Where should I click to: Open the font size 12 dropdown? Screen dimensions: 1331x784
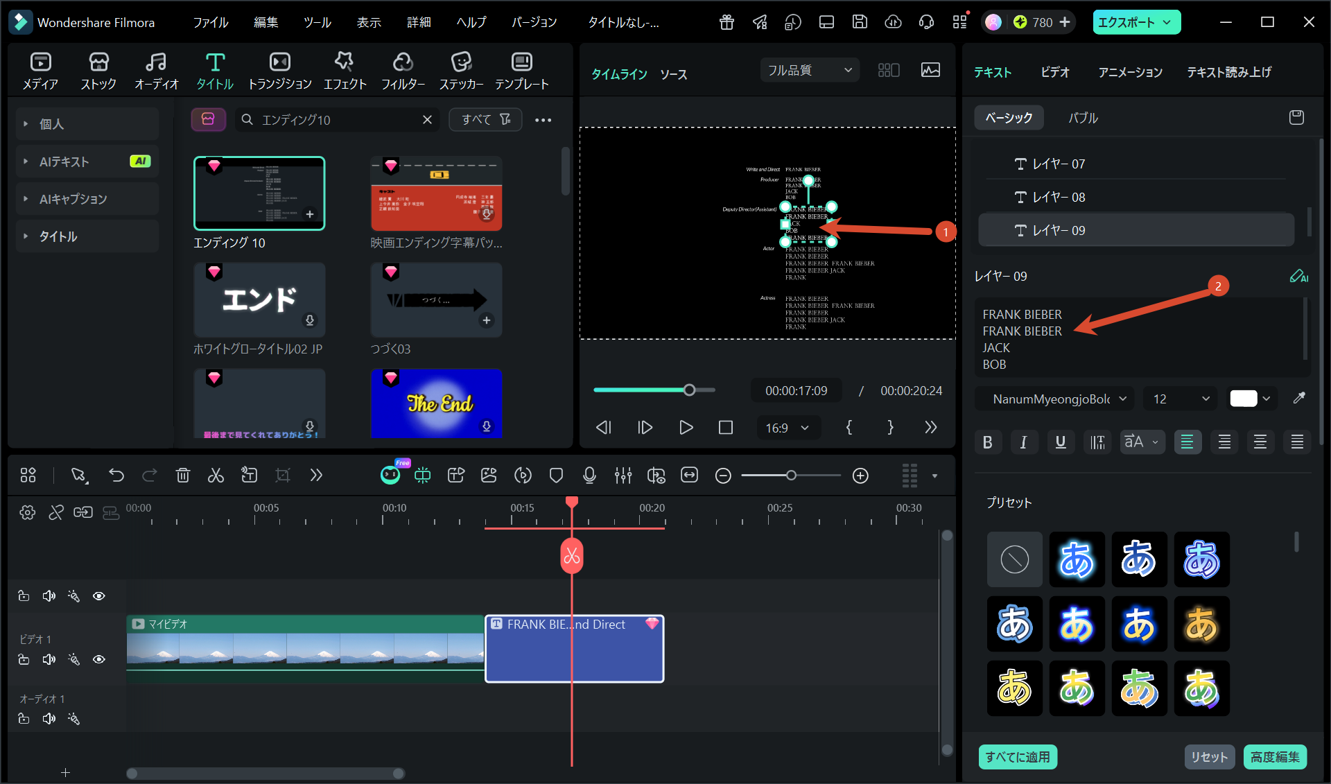[1181, 399]
